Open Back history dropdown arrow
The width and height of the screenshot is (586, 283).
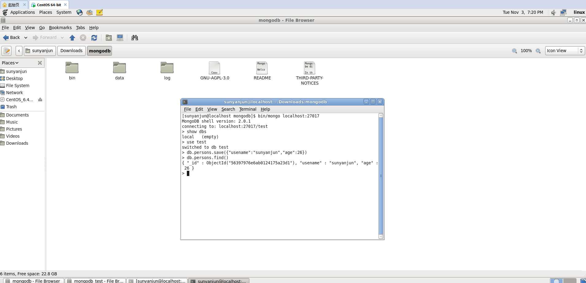pos(26,38)
